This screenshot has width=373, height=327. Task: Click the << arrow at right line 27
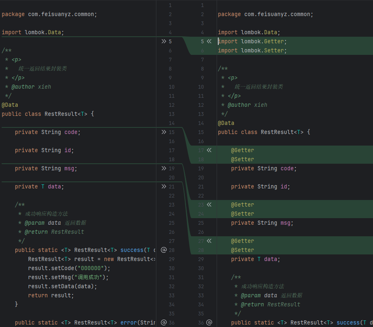[x=209, y=241]
